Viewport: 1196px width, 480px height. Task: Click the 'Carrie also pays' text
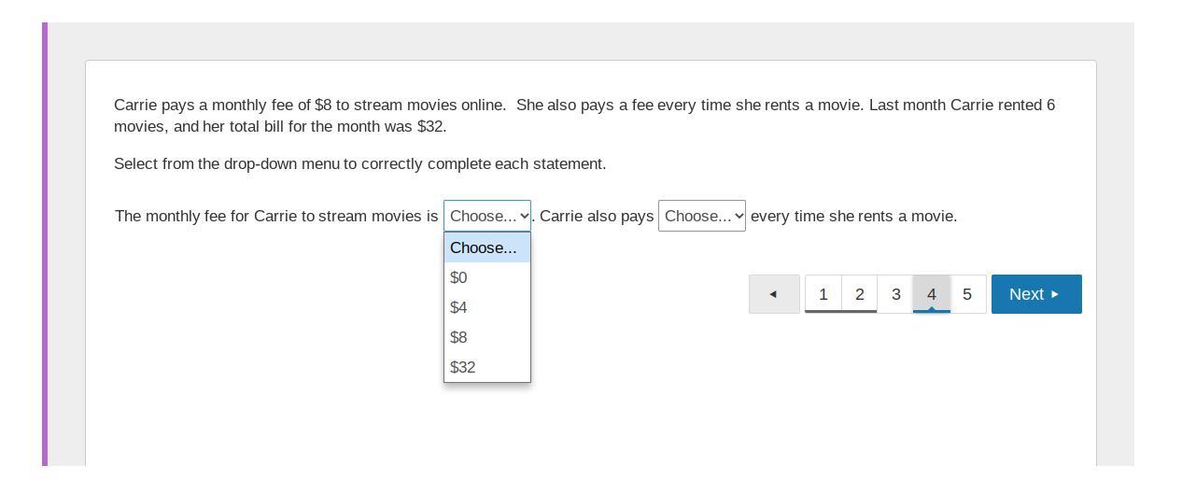[597, 217]
